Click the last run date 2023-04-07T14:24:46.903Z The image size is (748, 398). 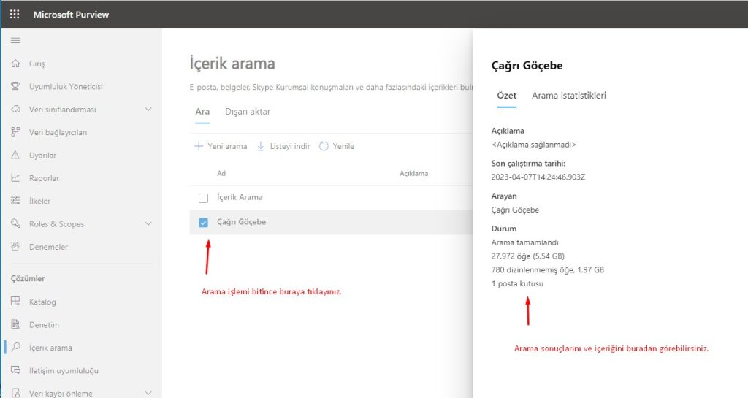click(x=538, y=177)
